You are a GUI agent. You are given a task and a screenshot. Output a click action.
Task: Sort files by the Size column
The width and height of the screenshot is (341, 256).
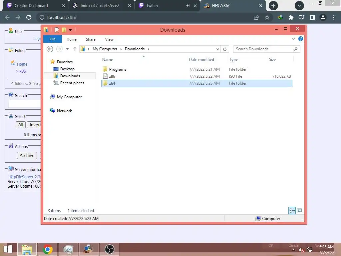(x=272, y=59)
